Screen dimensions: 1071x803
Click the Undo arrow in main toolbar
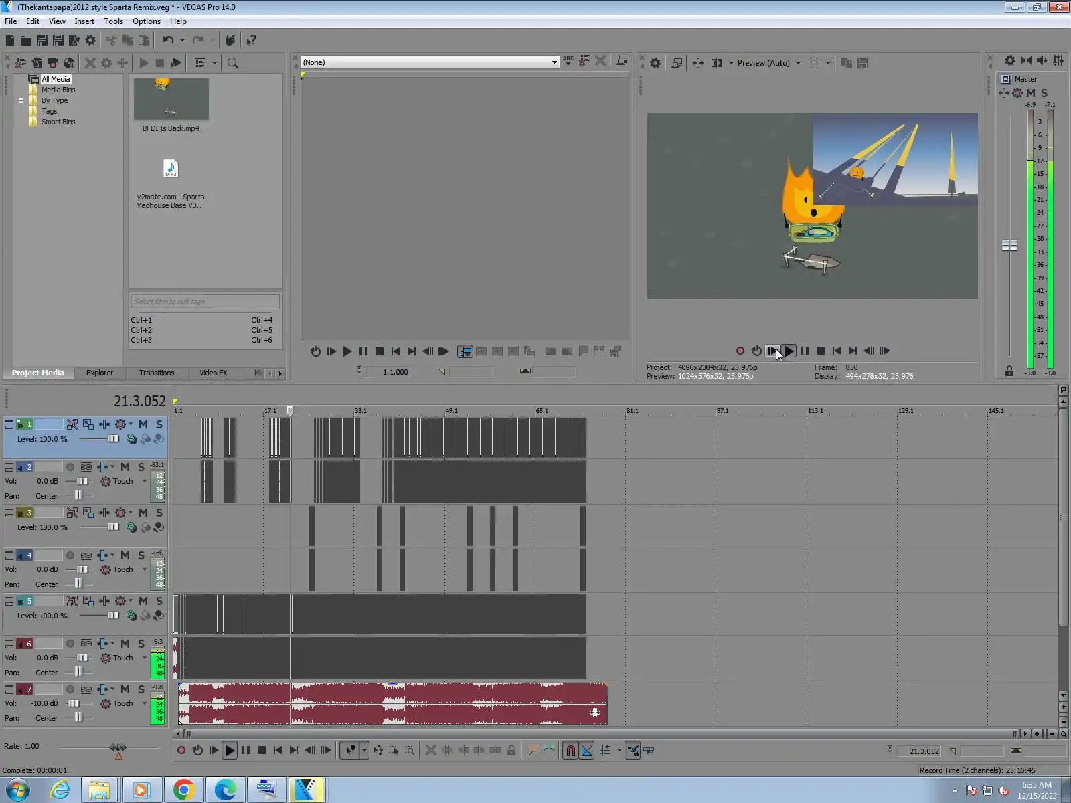coord(167,40)
